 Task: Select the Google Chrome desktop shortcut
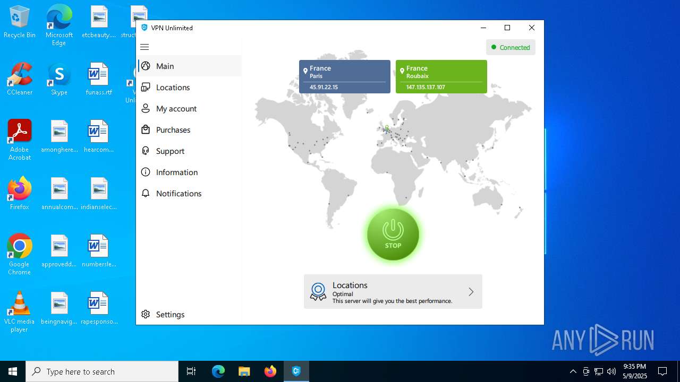(x=20, y=255)
